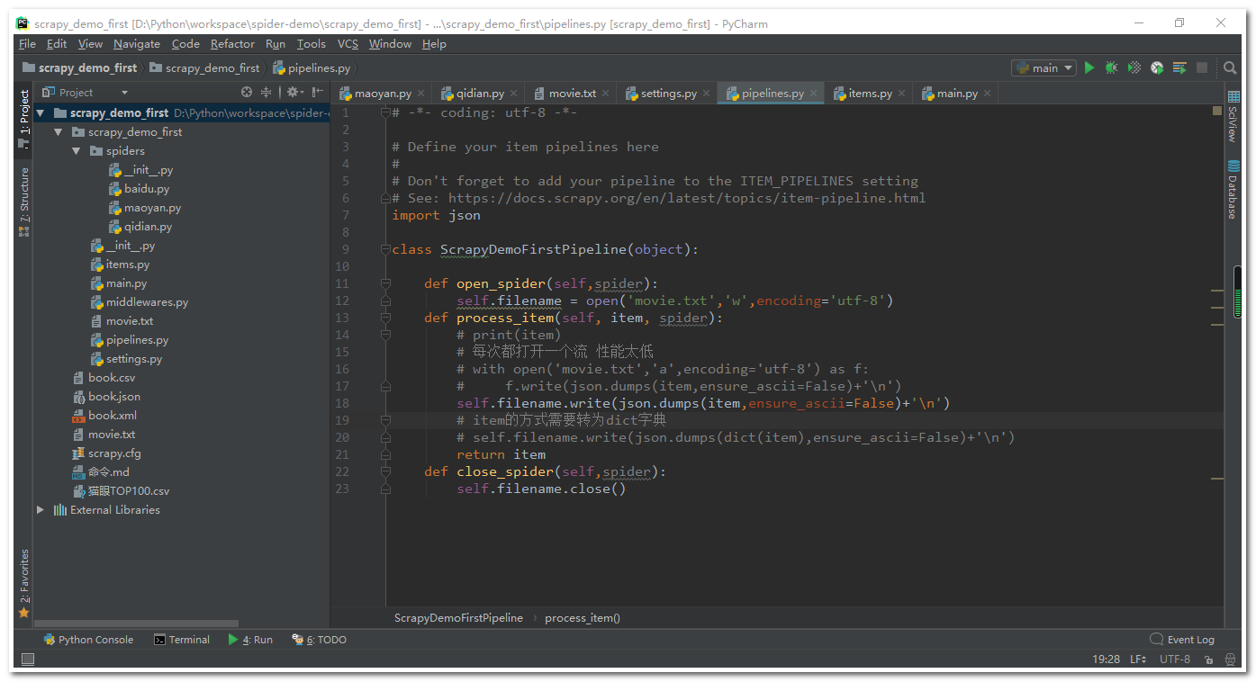The image size is (1256, 682).
Task: Open the Refactor menu
Action: [x=232, y=43]
